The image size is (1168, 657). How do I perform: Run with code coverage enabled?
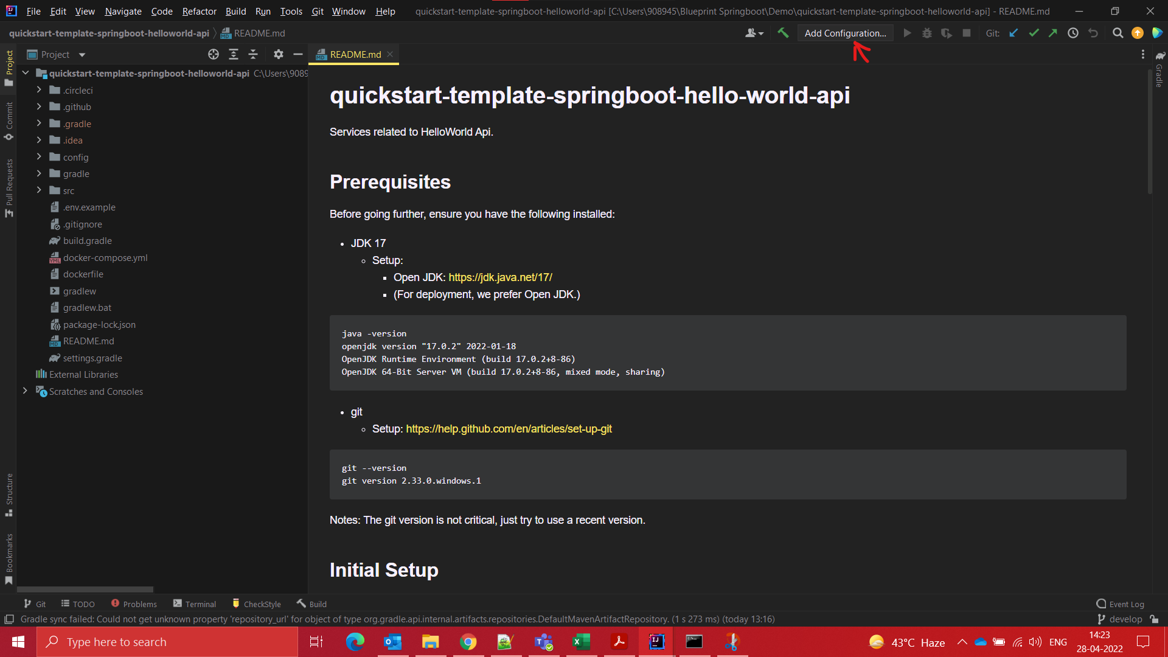tap(947, 33)
